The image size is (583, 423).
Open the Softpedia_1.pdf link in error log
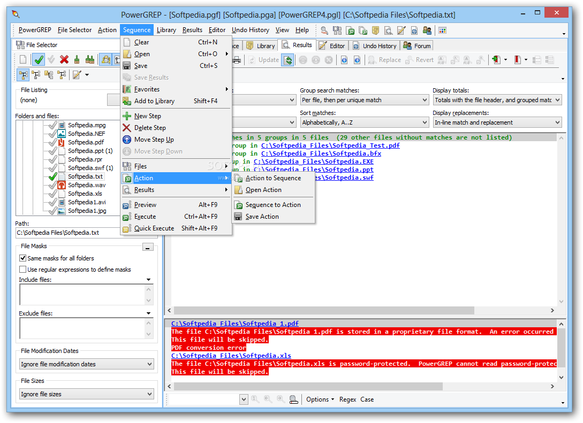234,324
